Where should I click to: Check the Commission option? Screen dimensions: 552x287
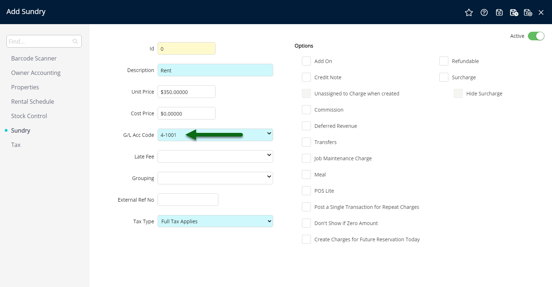[306, 109]
